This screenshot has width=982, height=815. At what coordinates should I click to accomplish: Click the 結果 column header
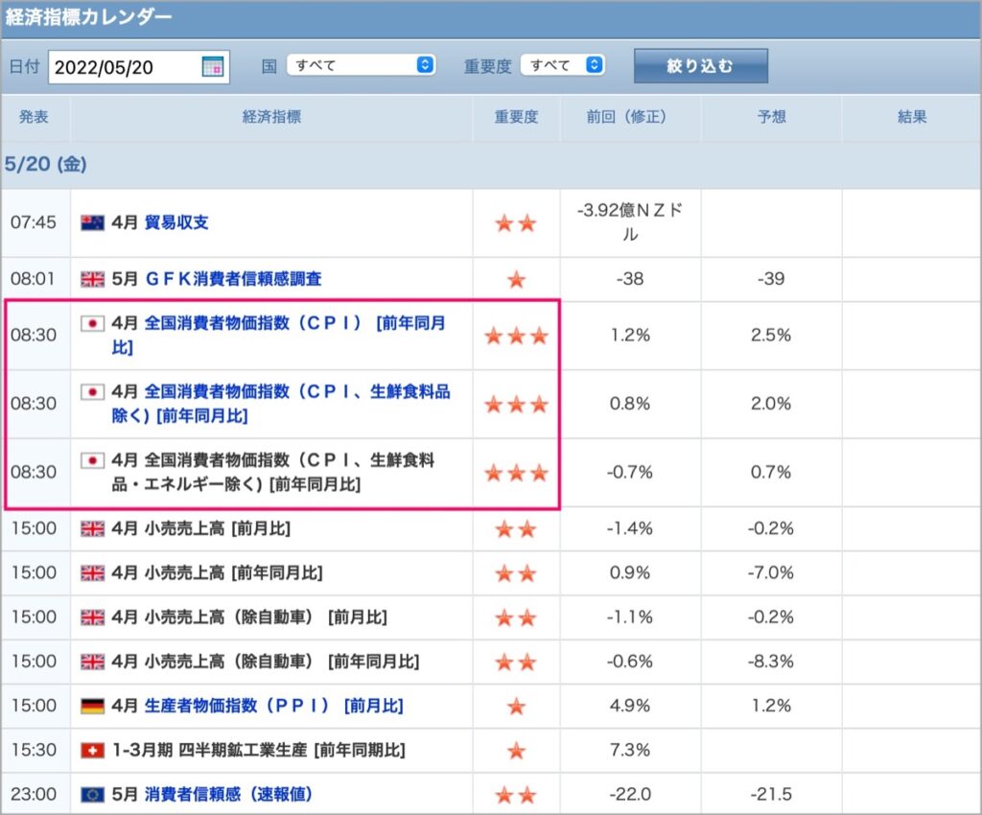[x=912, y=116]
